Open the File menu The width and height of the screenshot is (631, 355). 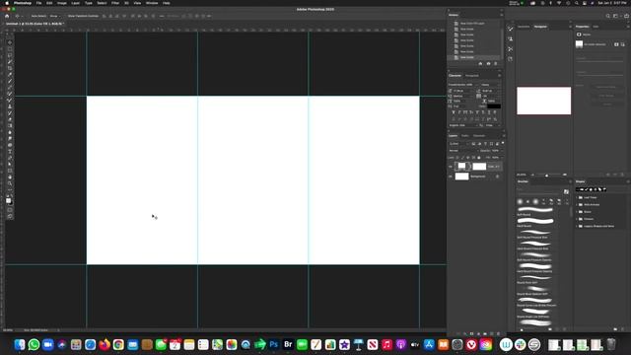38,3
